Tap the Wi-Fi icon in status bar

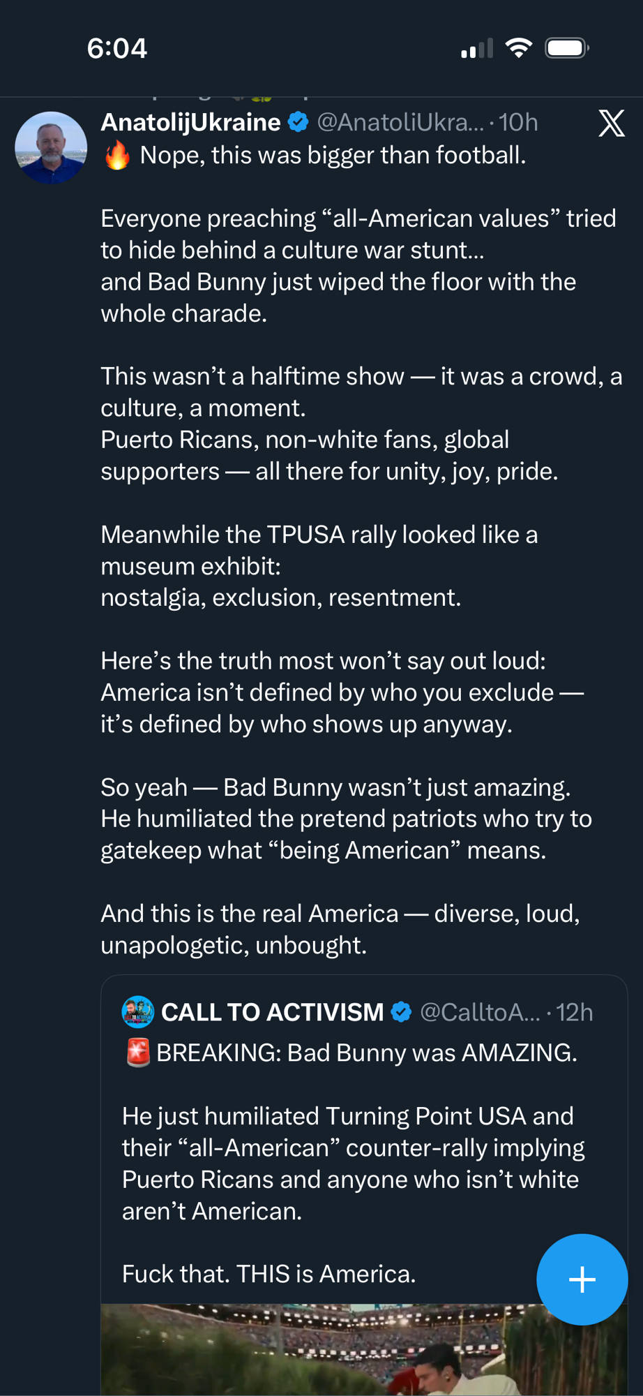coord(518,48)
